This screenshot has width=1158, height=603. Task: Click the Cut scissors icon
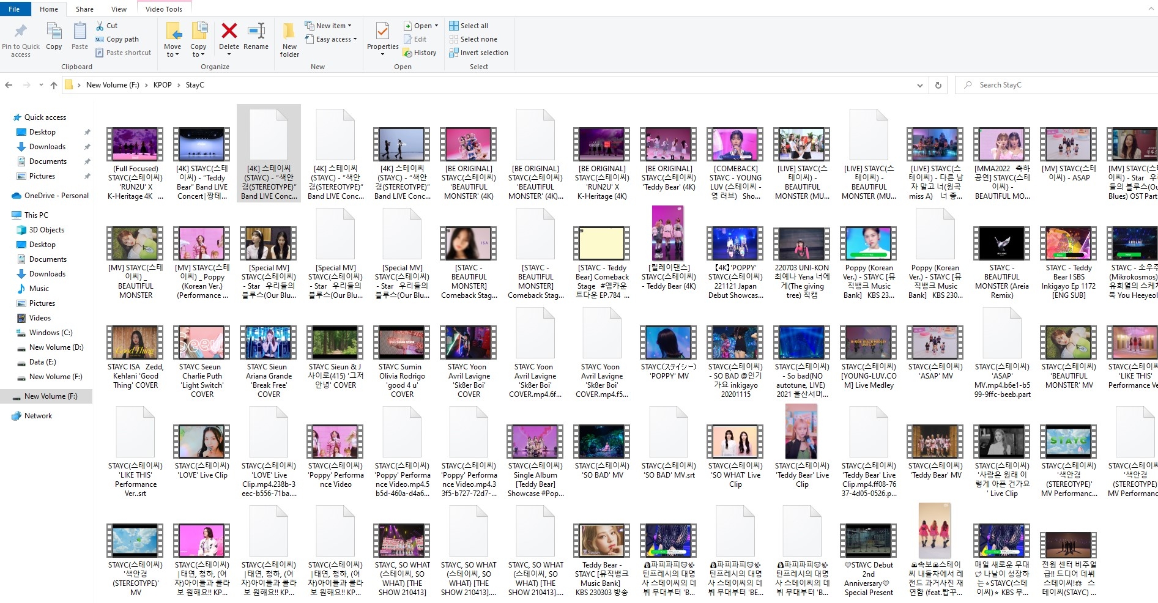(x=100, y=26)
